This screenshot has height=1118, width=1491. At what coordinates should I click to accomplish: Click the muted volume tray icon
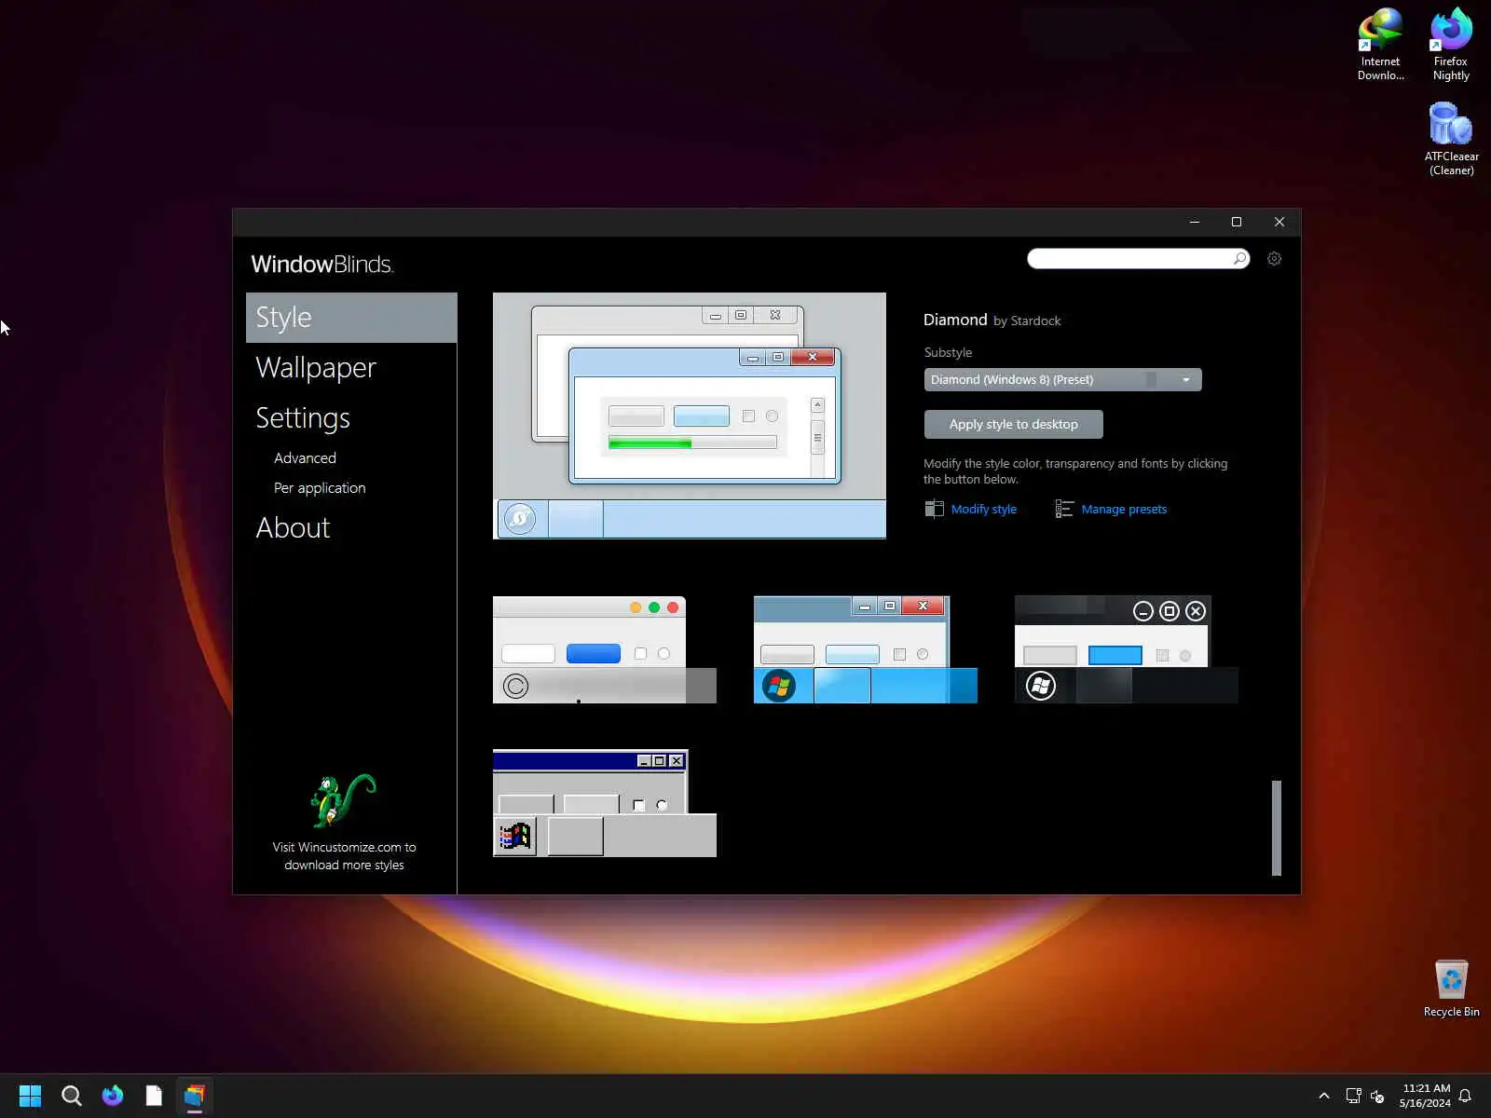pyautogui.click(x=1377, y=1096)
